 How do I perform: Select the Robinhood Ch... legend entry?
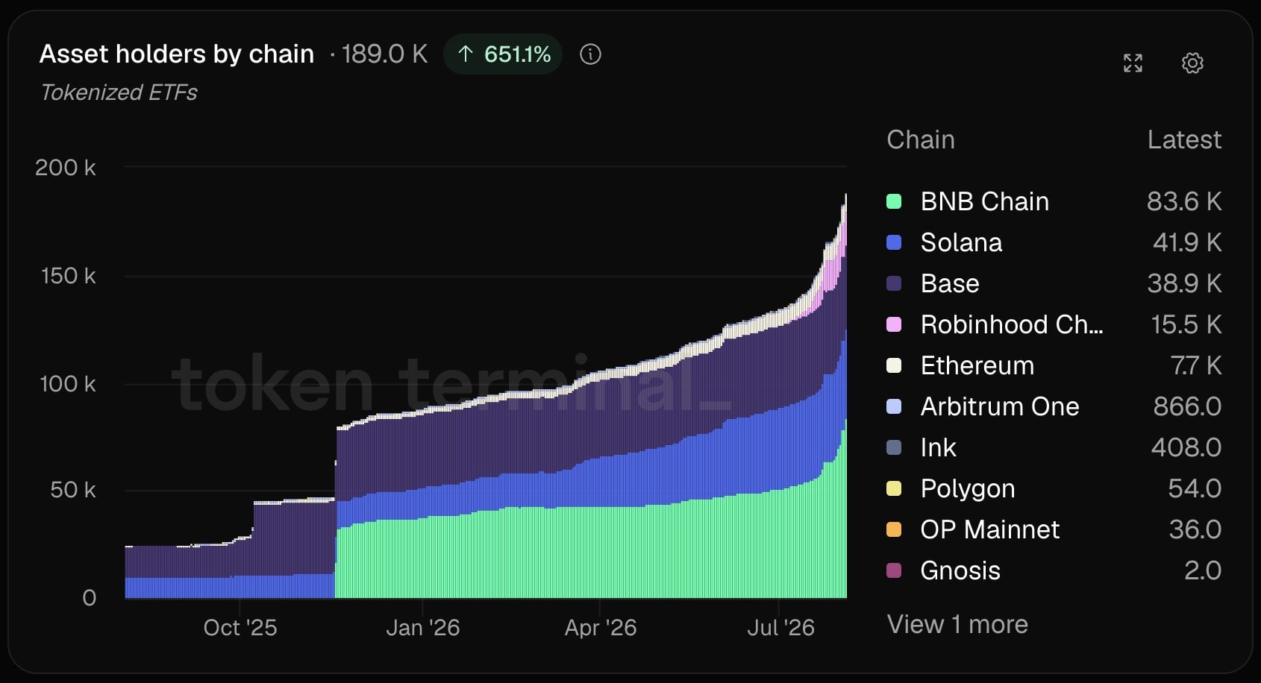pyautogui.click(x=1054, y=324)
